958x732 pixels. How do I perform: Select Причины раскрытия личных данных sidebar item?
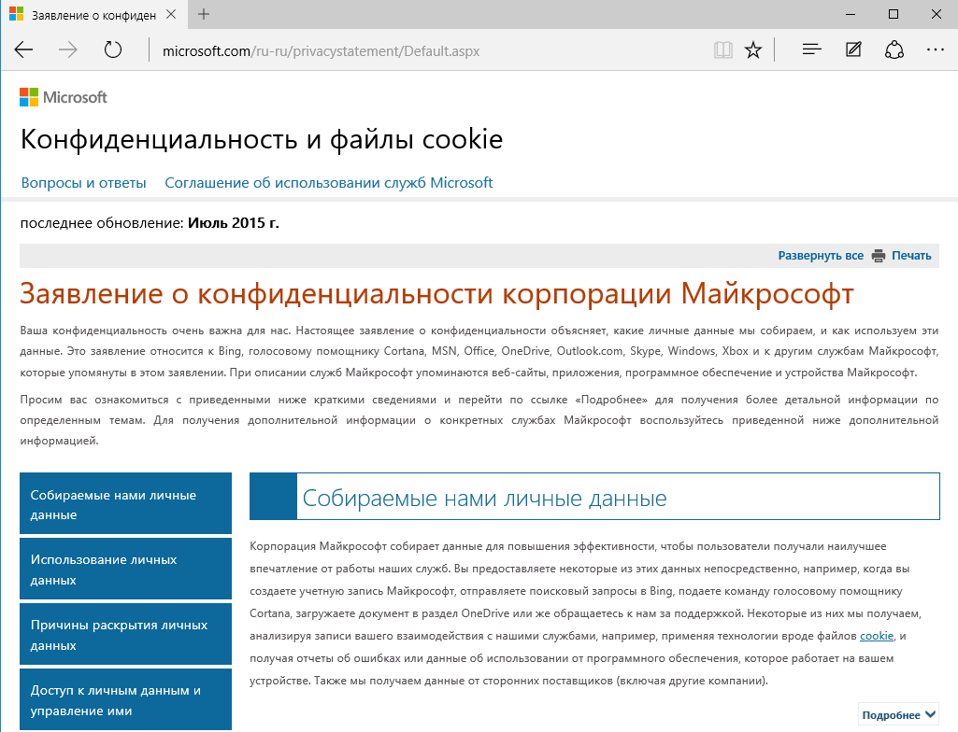click(x=126, y=634)
